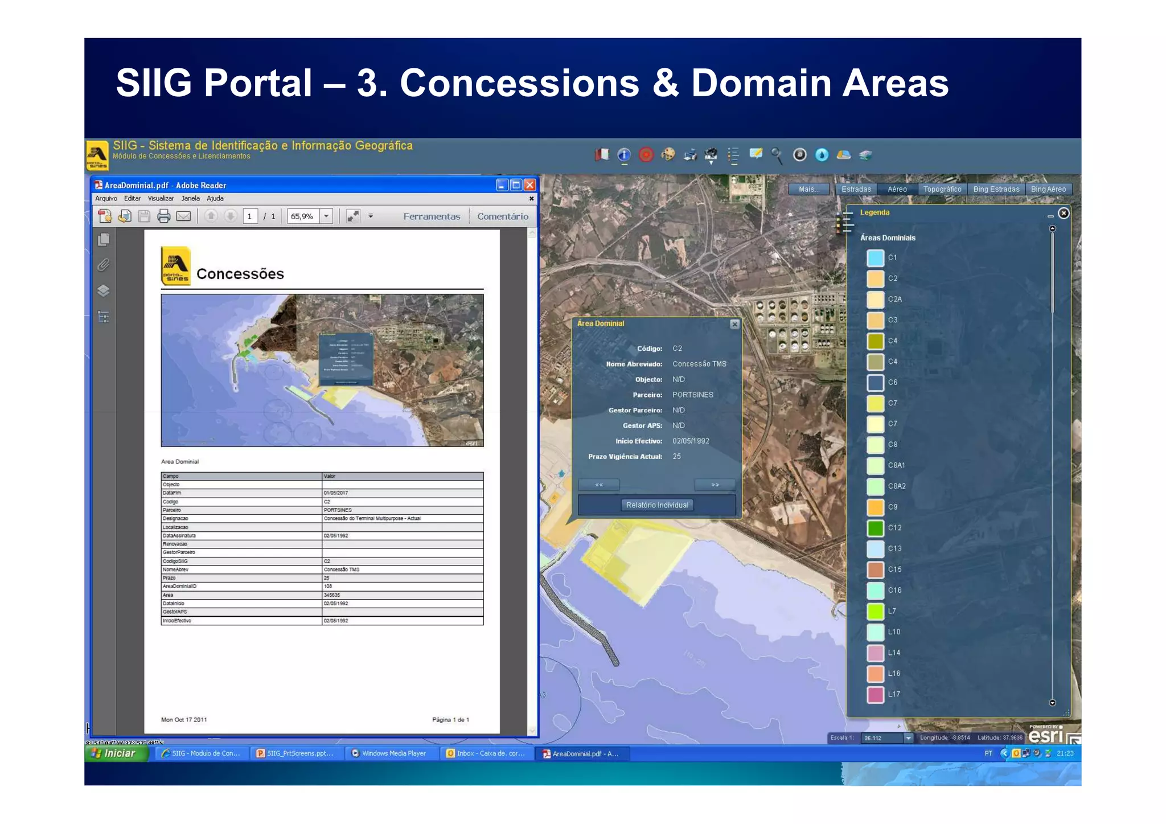Screen dimensions: 1166x824
Task: Close the Área Dominial popup
Action: click(734, 324)
